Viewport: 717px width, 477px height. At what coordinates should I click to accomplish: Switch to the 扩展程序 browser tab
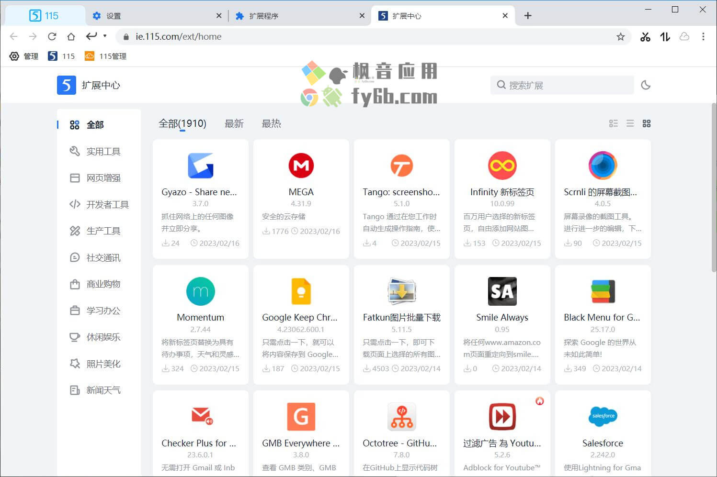pyautogui.click(x=299, y=16)
